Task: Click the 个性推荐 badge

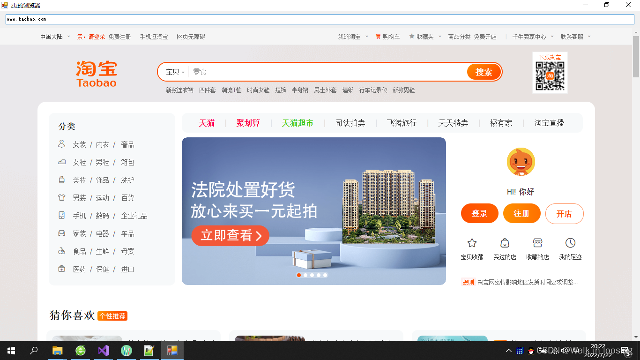Action: point(112,316)
